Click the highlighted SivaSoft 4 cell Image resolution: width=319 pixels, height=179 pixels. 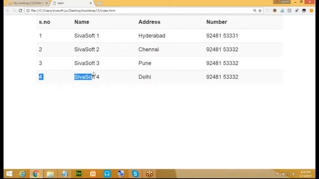click(x=87, y=77)
